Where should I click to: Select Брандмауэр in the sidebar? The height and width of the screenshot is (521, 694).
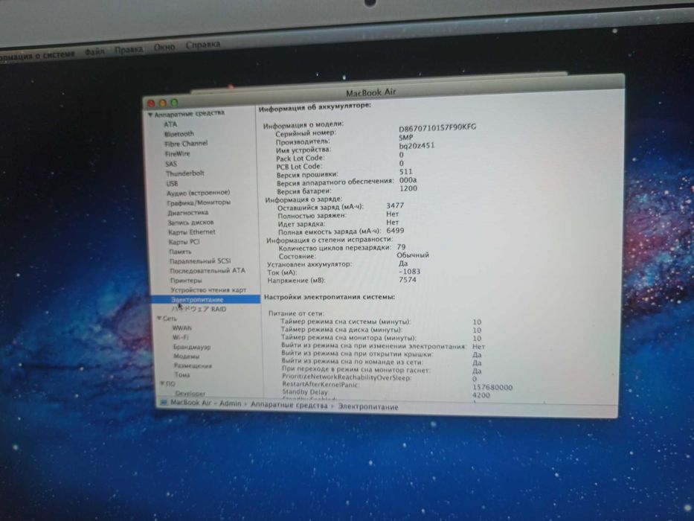[192, 347]
